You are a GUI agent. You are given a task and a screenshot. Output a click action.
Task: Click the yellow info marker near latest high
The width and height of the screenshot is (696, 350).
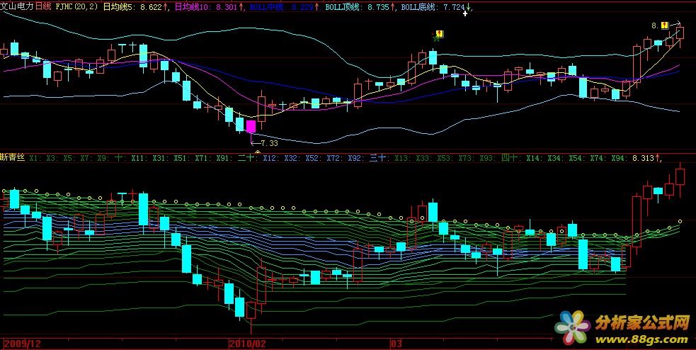(665, 26)
